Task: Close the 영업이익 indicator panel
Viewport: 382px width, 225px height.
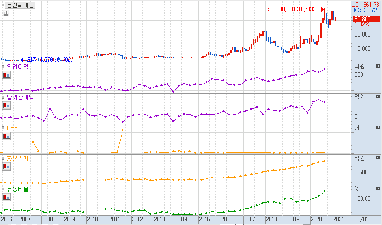Action: pos(378,66)
